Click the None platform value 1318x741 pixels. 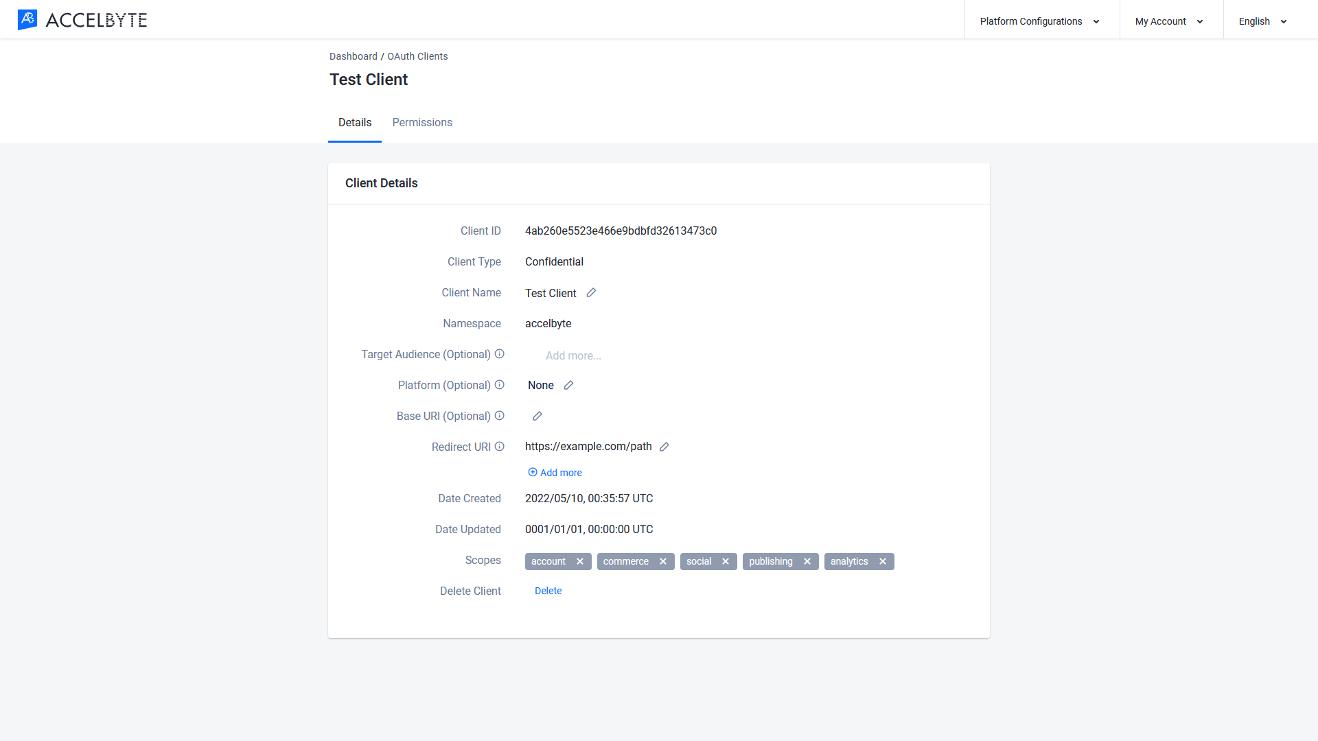(x=541, y=386)
